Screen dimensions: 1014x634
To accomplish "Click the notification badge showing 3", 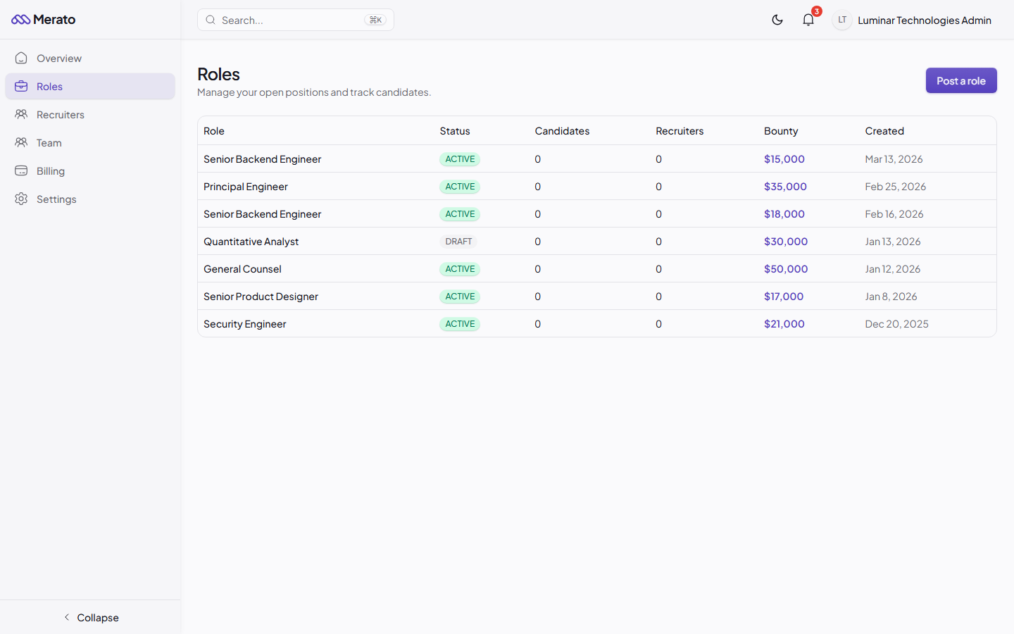I will coord(816,11).
